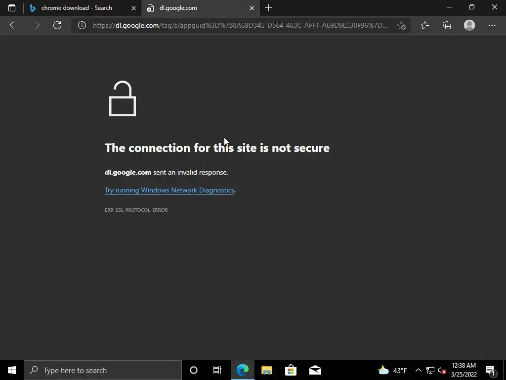
Task: Click the taskbar search box
Action: tap(103, 370)
